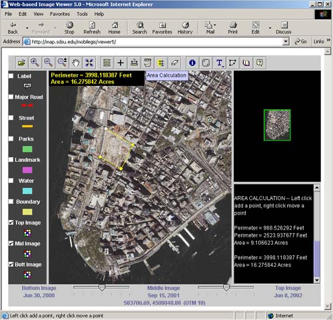
Task: Click the browser Home button
Action: (x=115, y=28)
